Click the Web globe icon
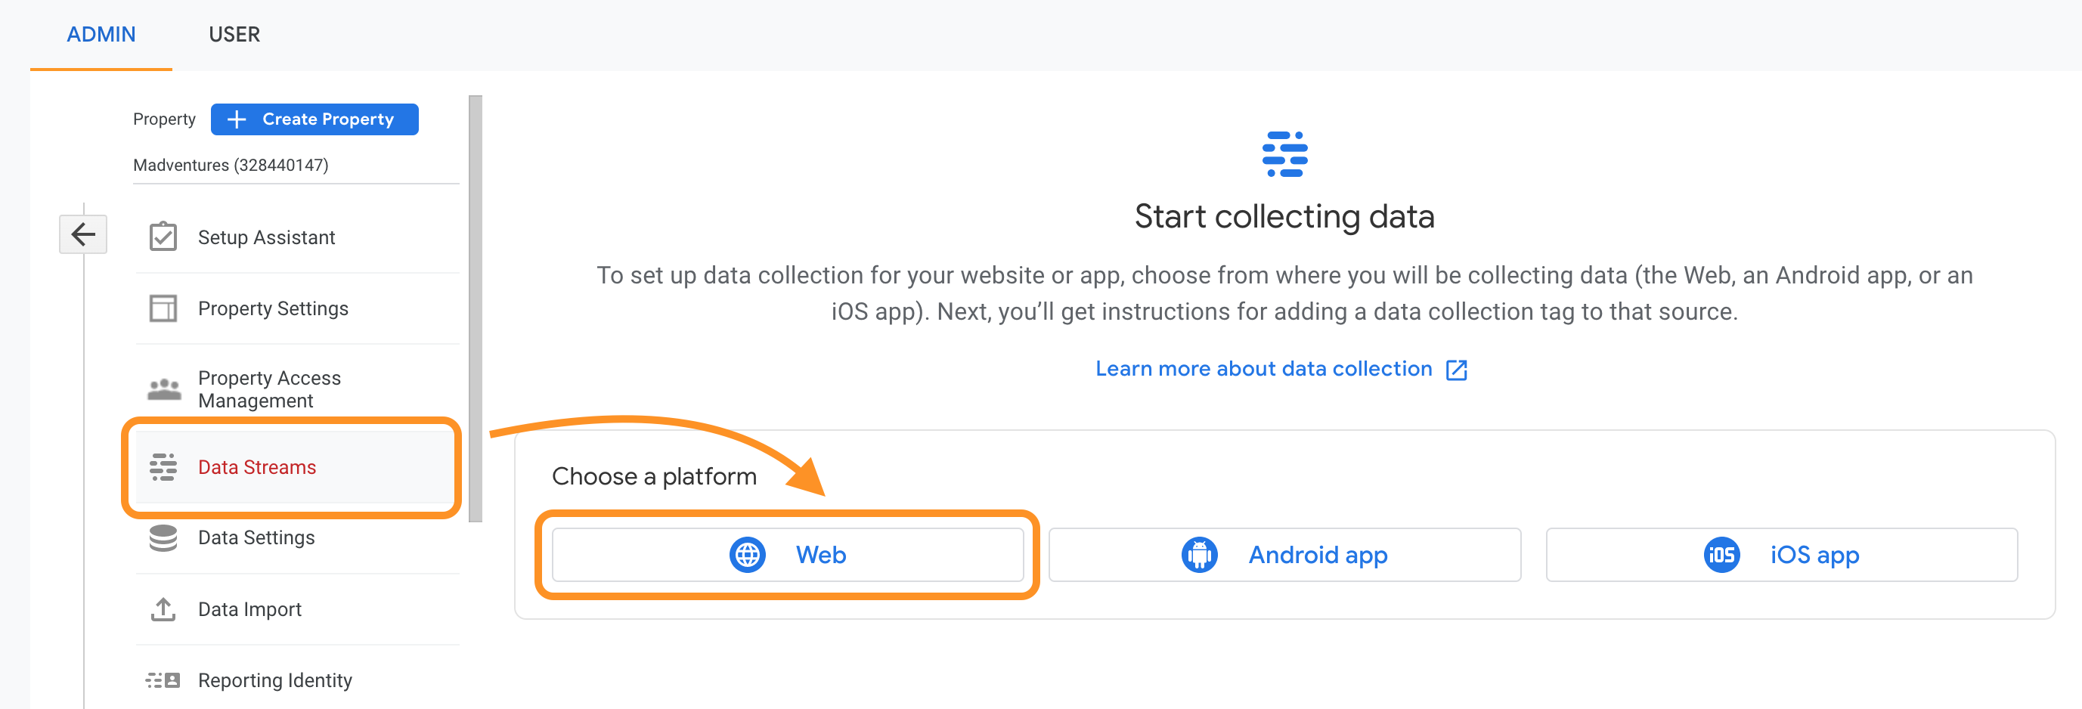This screenshot has width=2082, height=709. tap(748, 555)
